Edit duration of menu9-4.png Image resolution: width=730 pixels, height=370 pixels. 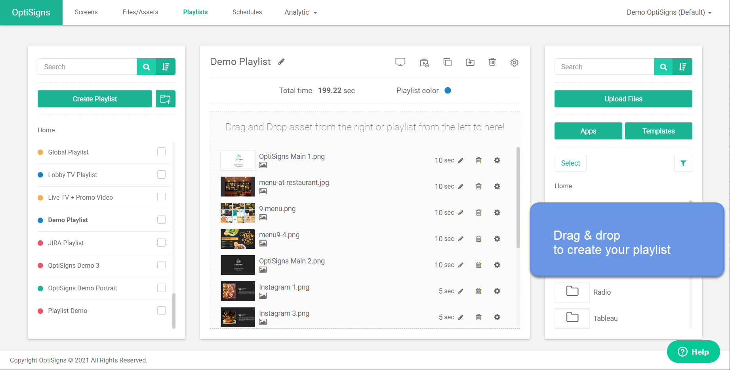pos(461,239)
